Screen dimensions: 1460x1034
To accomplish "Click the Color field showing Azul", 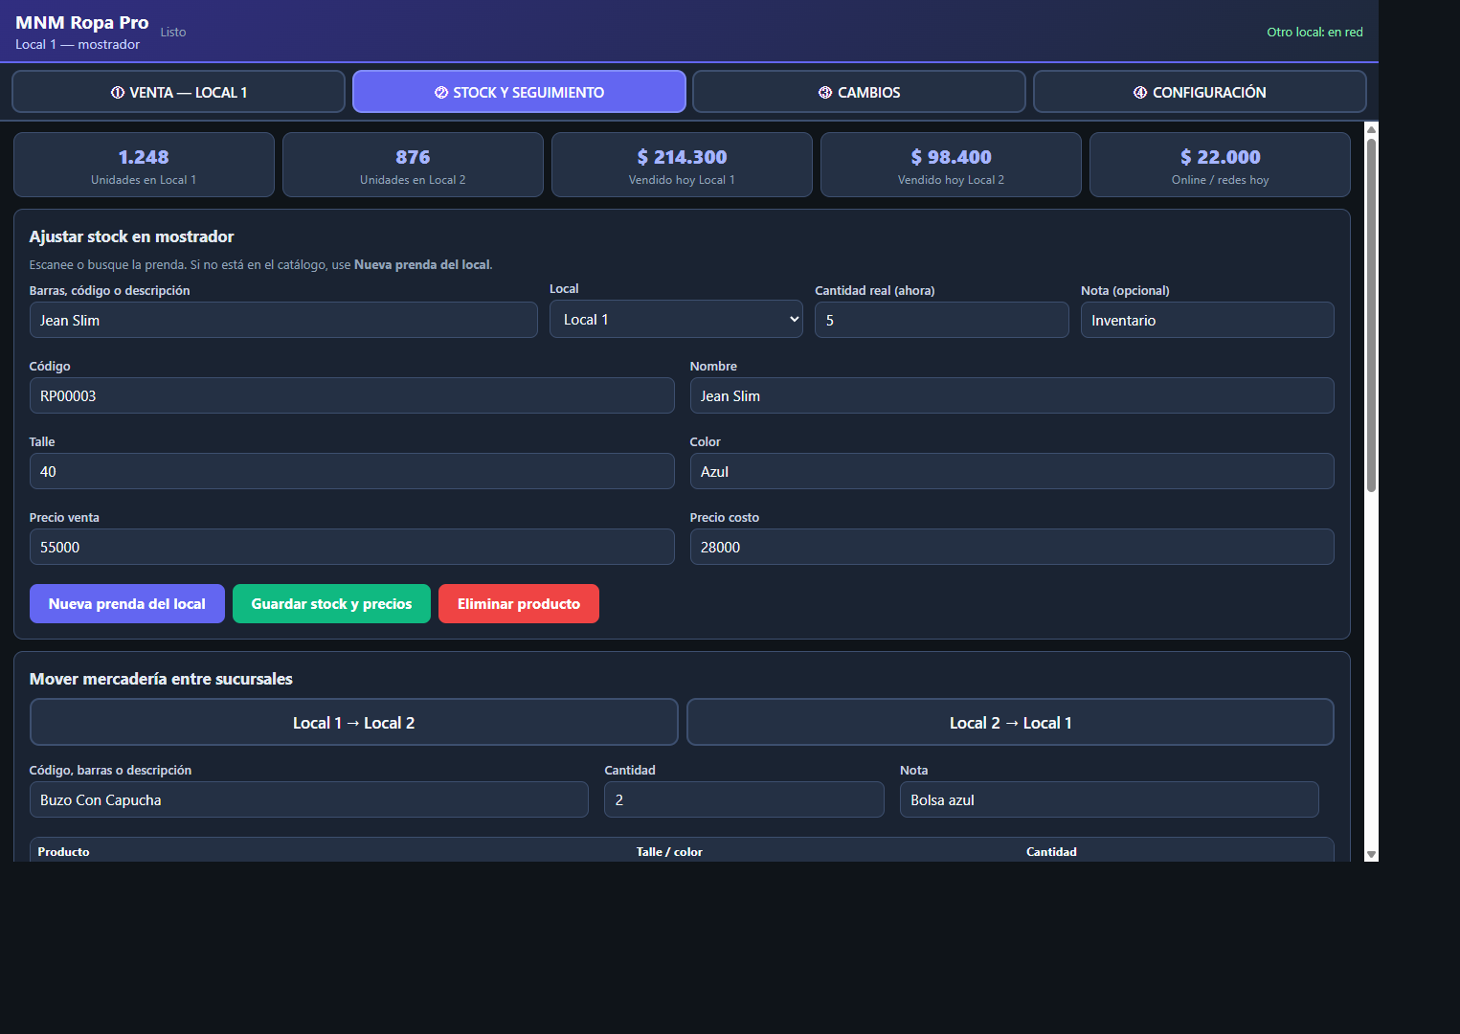I will tap(1012, 472).
